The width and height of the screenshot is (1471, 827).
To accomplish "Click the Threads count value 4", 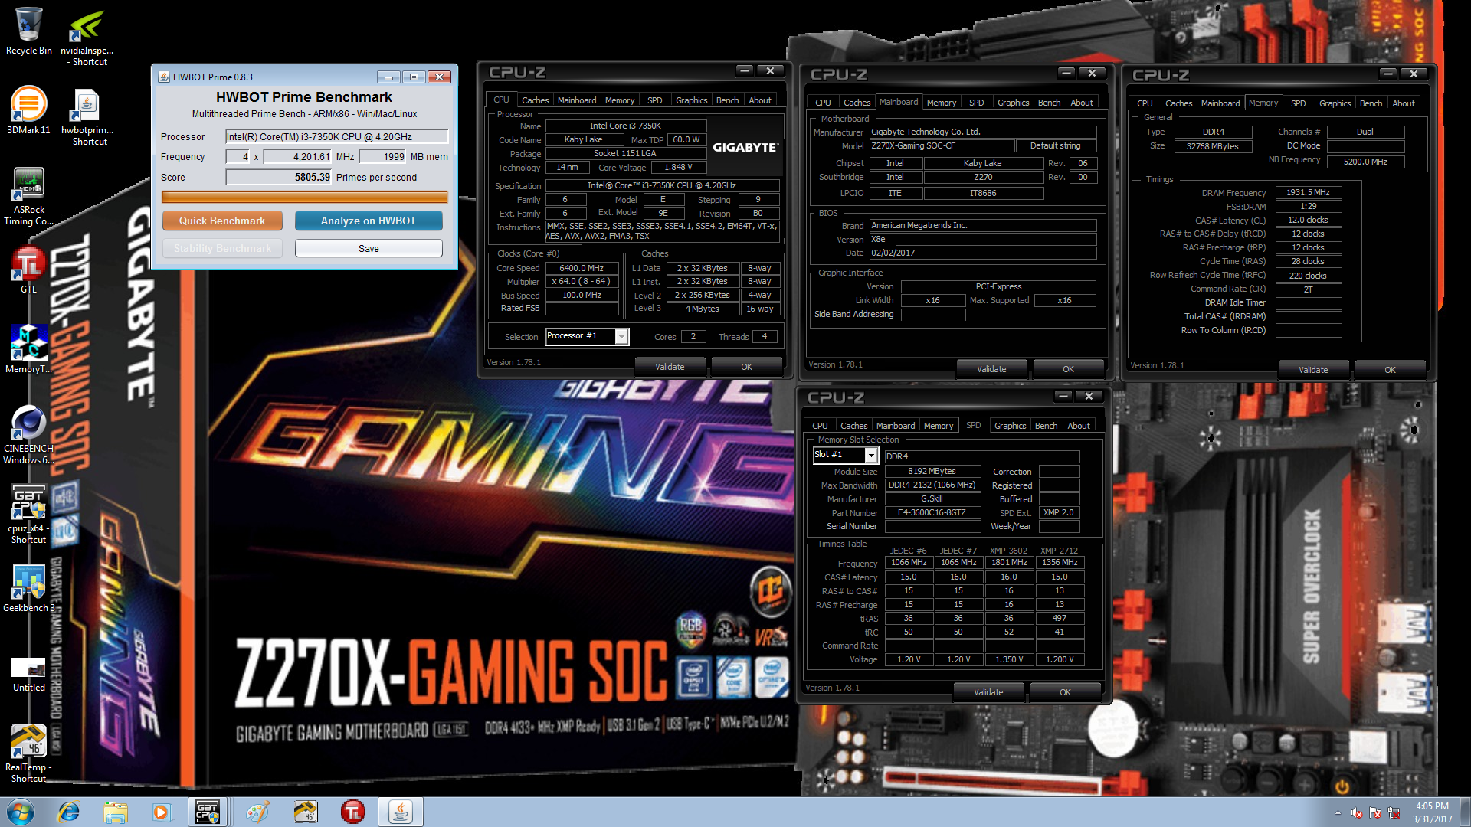I will 765,336.
